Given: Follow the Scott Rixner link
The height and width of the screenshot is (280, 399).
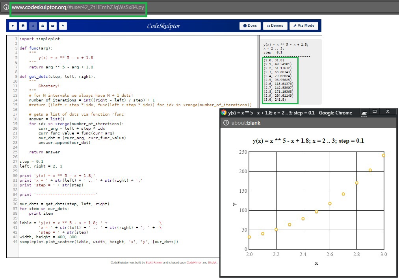Looking at the screenshot, I should [x=154, y=262].
